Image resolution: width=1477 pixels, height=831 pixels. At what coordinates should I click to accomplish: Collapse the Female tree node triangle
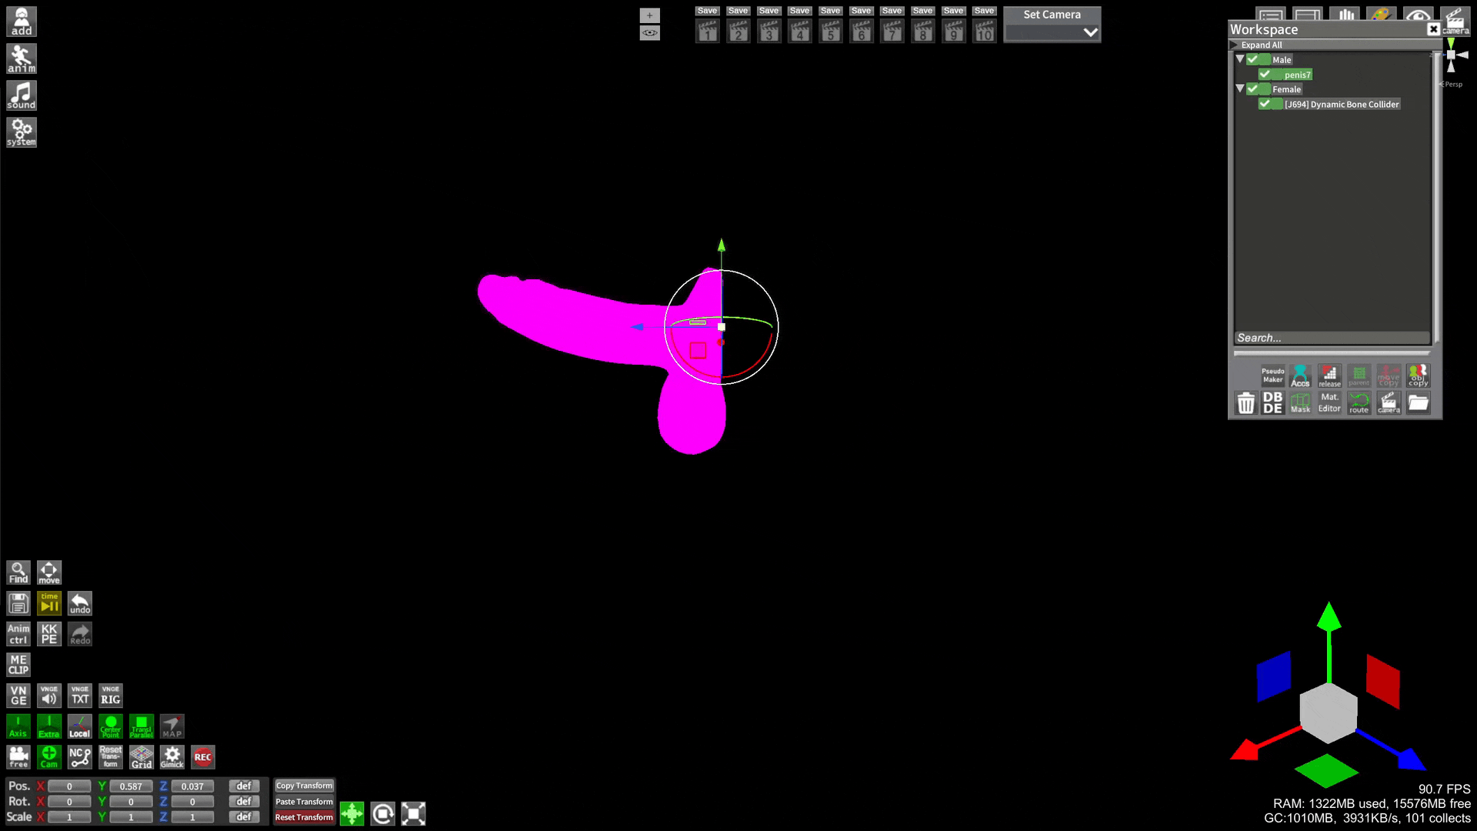pos(1240,89)
